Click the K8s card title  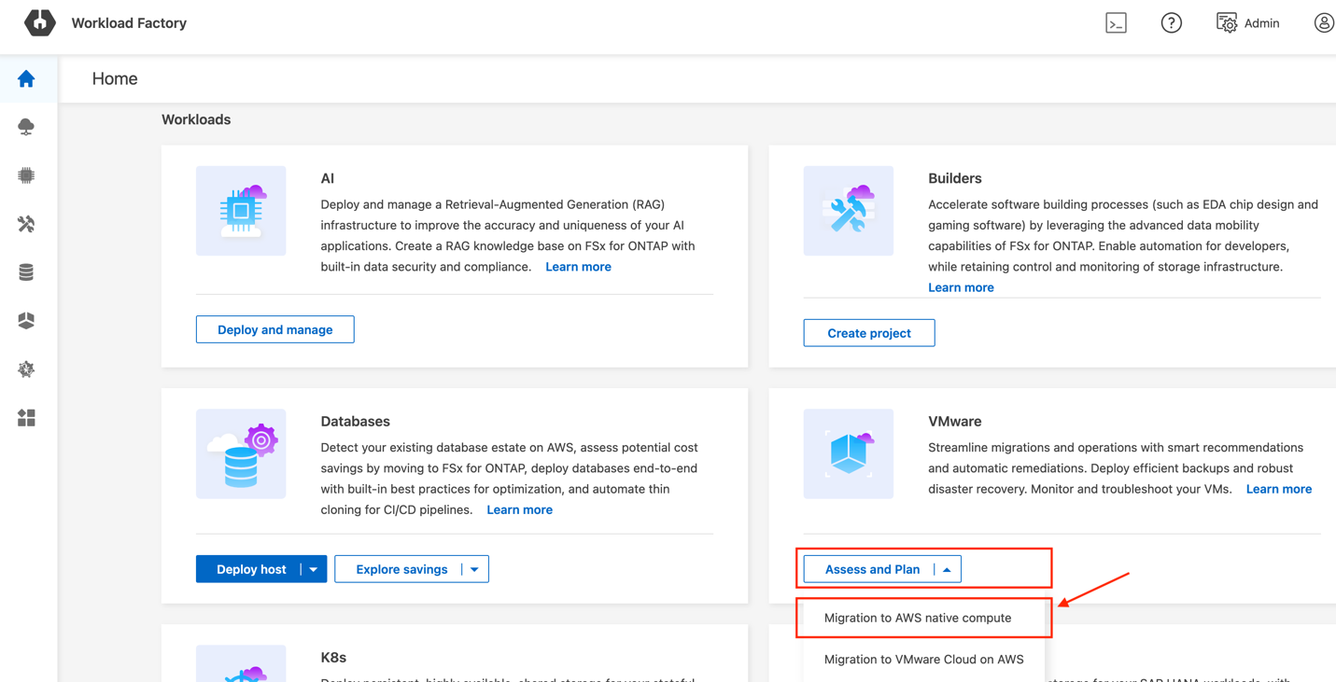(x=333, y=658)
